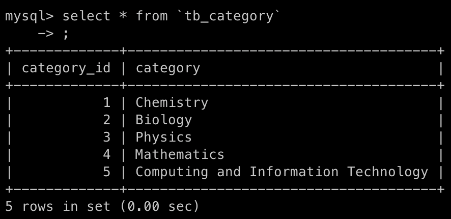Select the Mathematics cell
The width and height of the screenshot is (451, 219).
coord(180,154)
